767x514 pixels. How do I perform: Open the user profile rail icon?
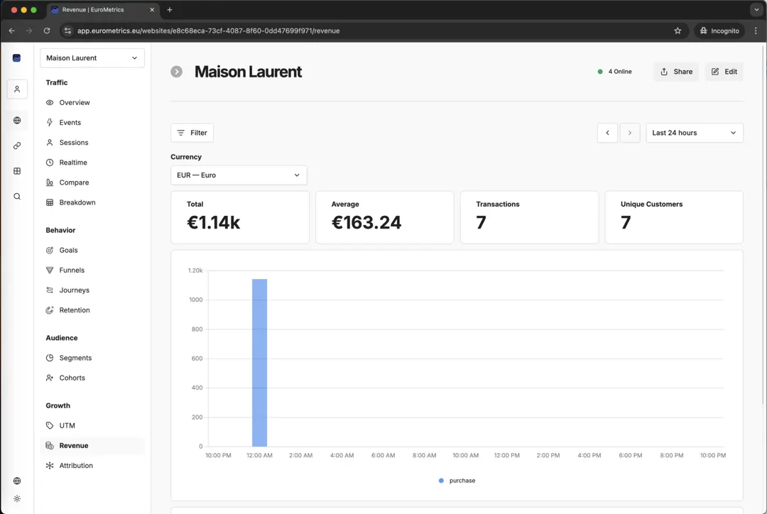pyautogui.click(x=17, y=89)
